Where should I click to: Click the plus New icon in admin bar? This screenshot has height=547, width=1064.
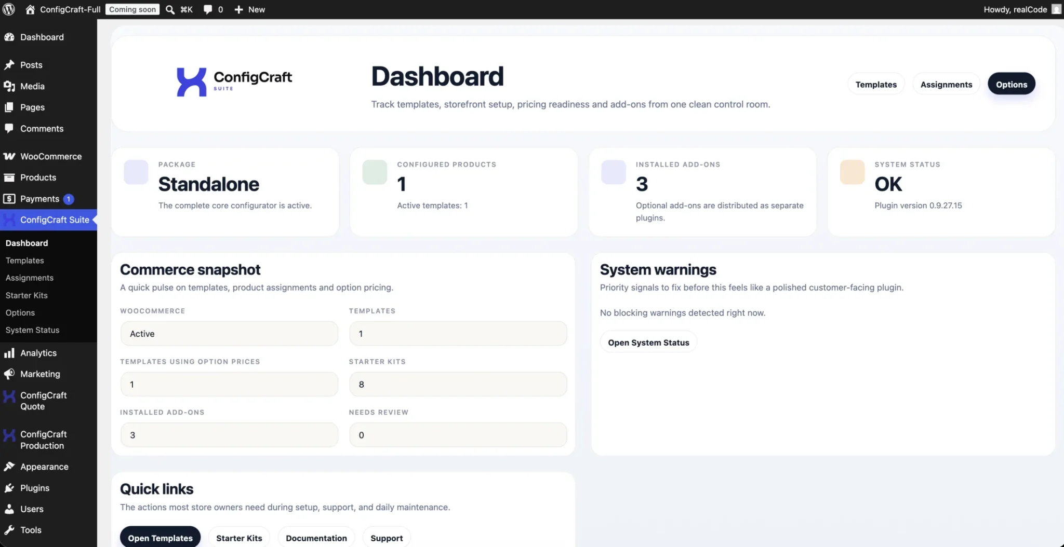(238, 9)
